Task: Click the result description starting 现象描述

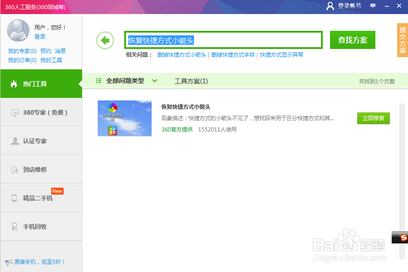Action: click(248, 118)
